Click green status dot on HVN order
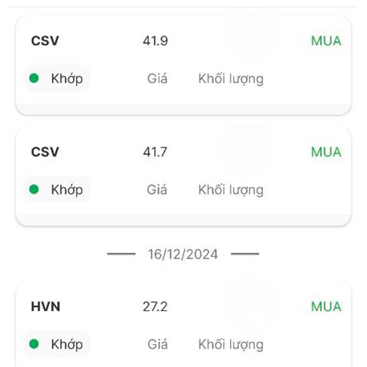367x367 pixels. (34, 344)
